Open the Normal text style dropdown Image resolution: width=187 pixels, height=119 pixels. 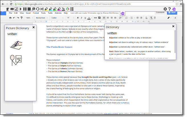[42, 18]
